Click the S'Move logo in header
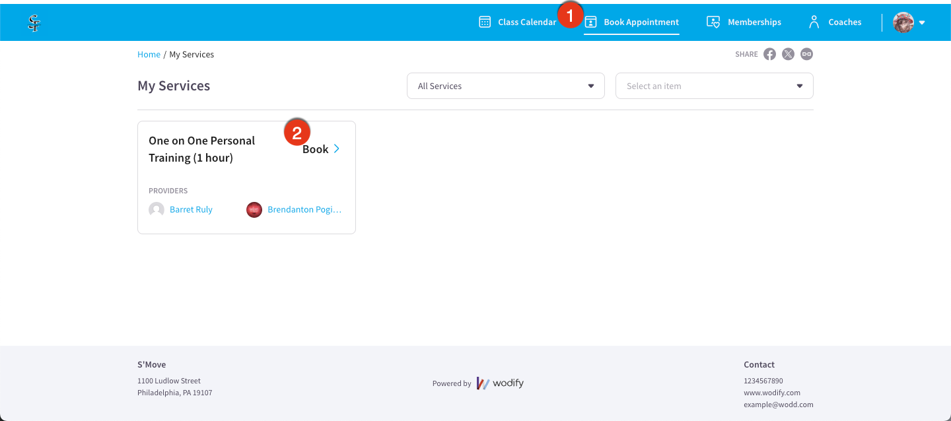951x421 pixels. [x=34, y=23]
